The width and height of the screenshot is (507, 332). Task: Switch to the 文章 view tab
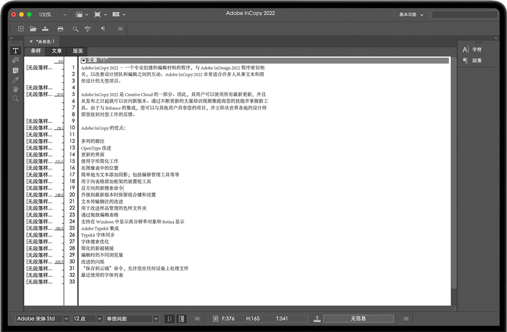[x=57, y=51]
